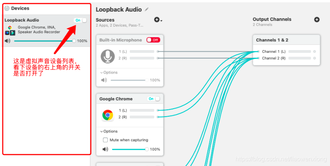
Task: Click the Channel 1 (L) label
Action: 274,52
